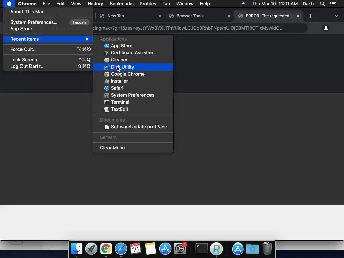344x258 pixels.
Task: Open Calendar icon in Dock
Action: point(135,249)
